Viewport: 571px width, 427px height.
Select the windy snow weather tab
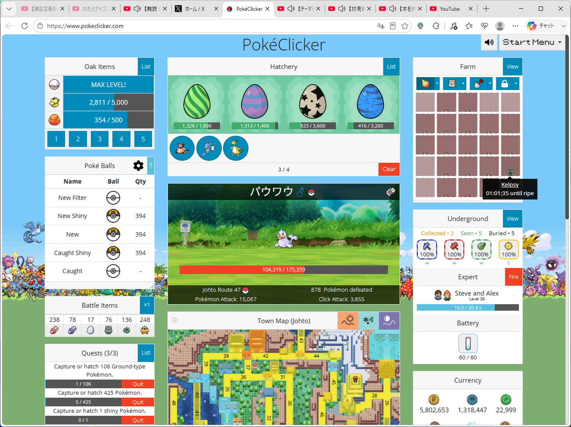coord(368,320)
